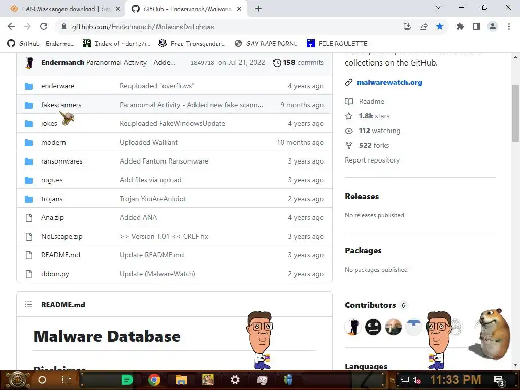Click the browser forward arrow

click(27, 26)
